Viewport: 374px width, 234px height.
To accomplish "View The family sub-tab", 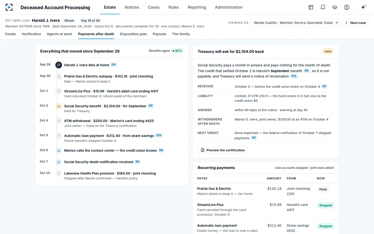I will click(x=181, y=34).
